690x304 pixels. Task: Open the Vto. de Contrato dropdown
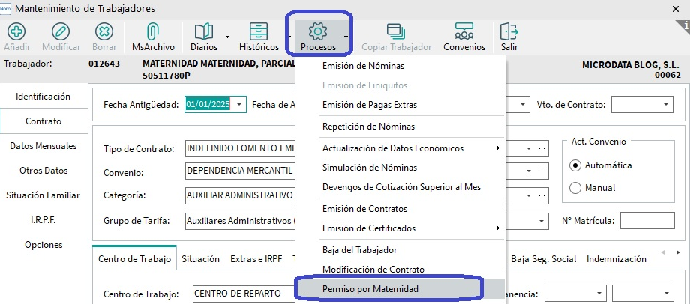(x=666, y=105)
